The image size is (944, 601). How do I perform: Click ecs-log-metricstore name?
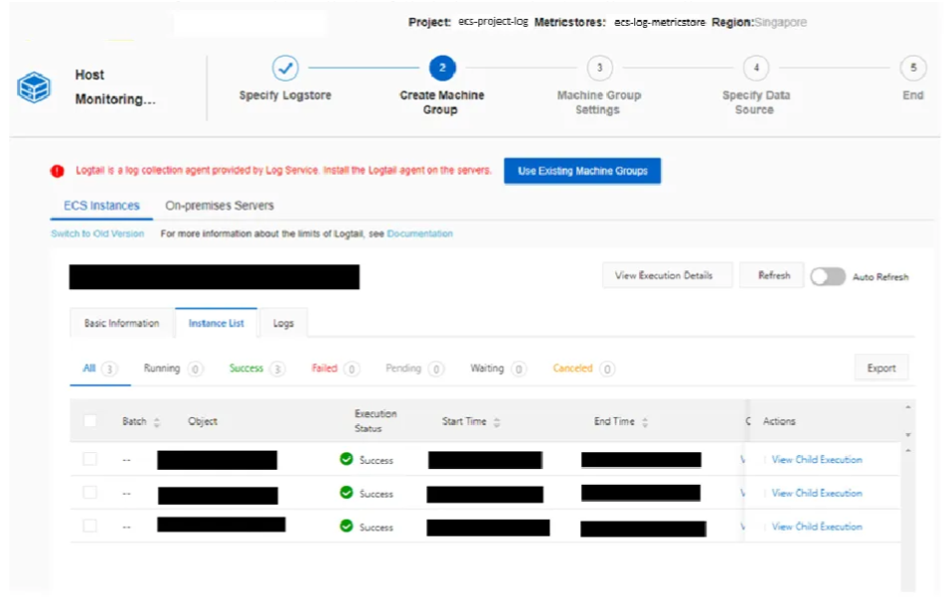click(x=659, y=22)
